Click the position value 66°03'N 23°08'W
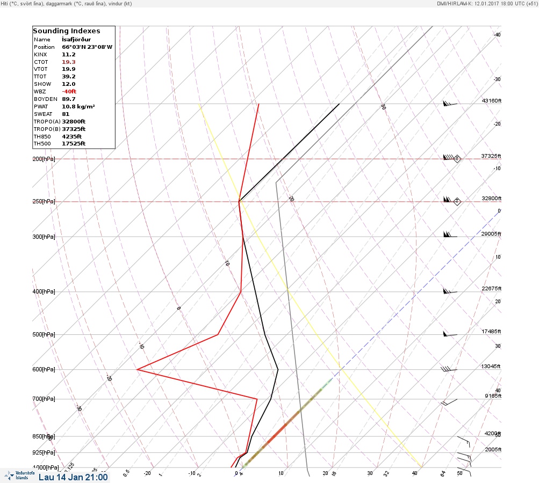 [87, 47]
